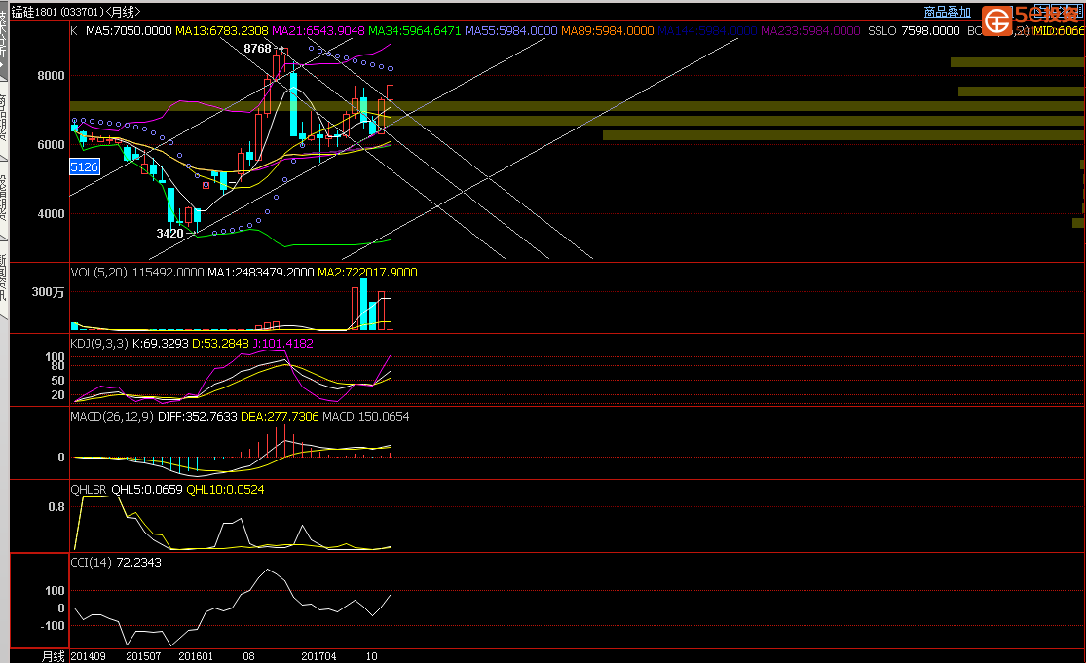Click the 300万 volume axis label

[48, 292]
